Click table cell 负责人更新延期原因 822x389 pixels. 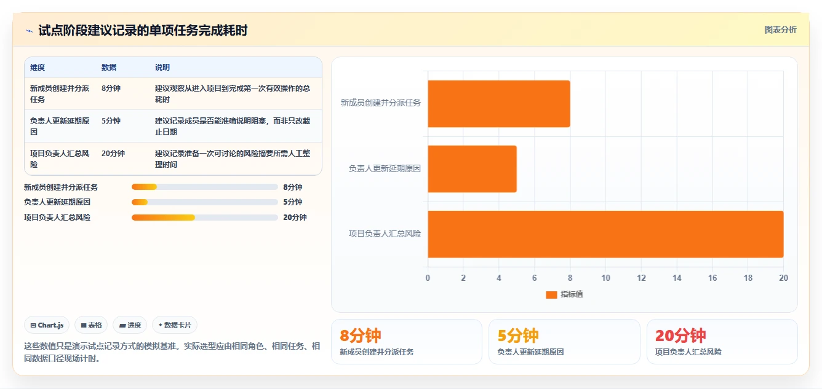point(60,126)
